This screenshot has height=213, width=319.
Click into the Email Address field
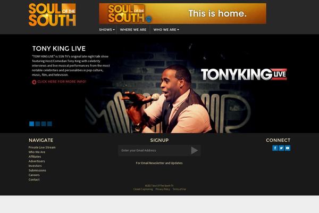(154, 150)
